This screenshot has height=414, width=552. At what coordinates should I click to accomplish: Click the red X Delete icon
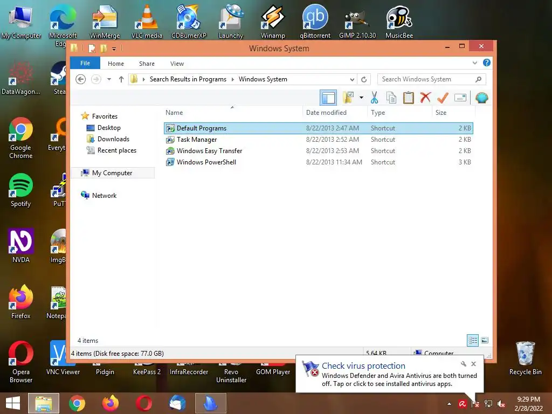click(x=425, y=97)
